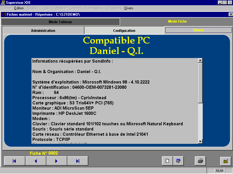Click the 'Informations récupérées par SondInfo :' line

tap(73, 61)
